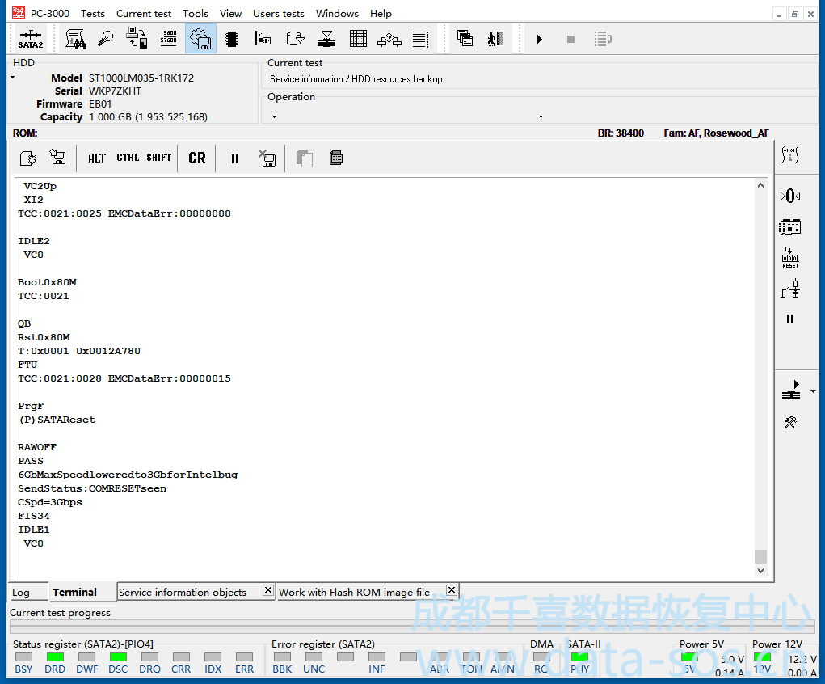
Task: Open the grid map icon in toolbar
Action: [358, 38]
